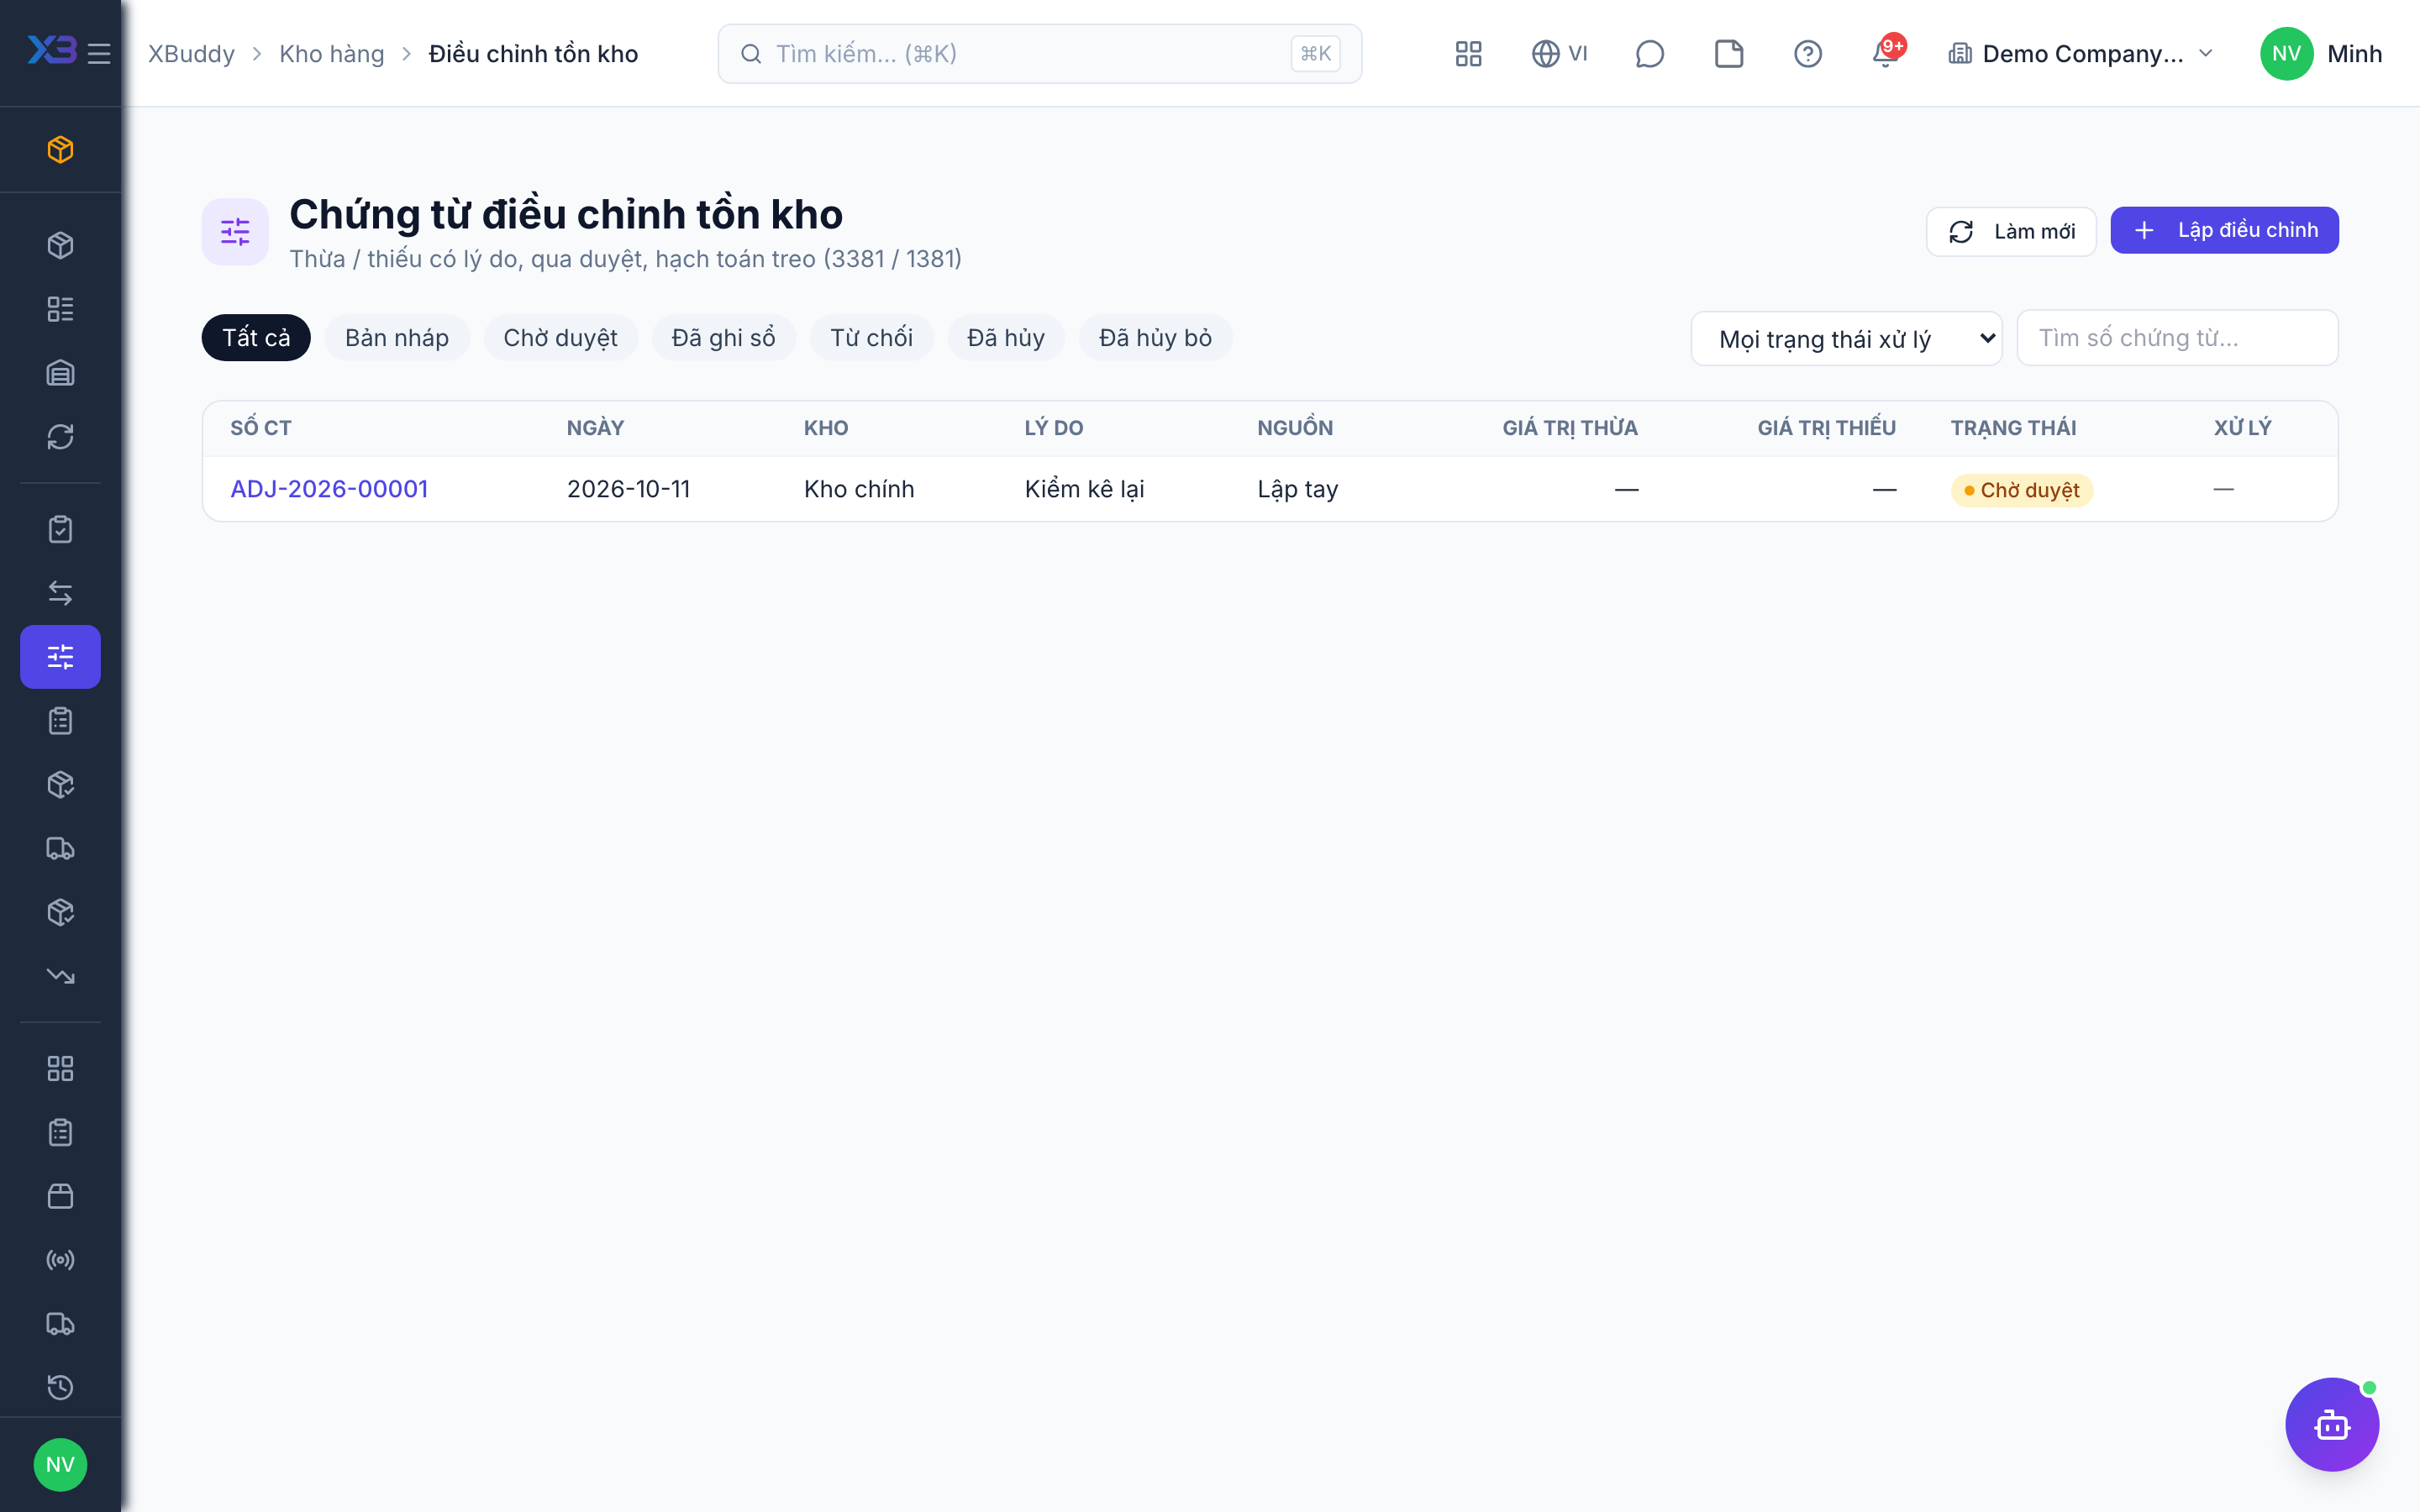2420x1512 pixels.
Task: Open the clipboard checkmark sidebar icon
Action: 60,529
